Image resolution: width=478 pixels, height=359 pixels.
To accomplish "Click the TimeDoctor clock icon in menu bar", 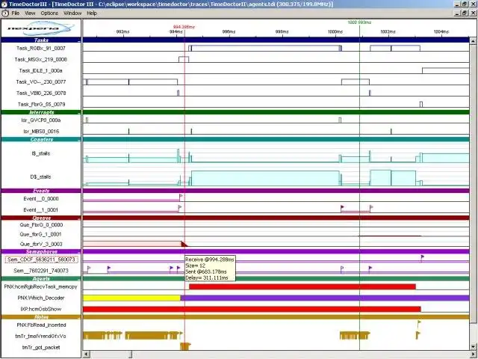I will (5, 13).
